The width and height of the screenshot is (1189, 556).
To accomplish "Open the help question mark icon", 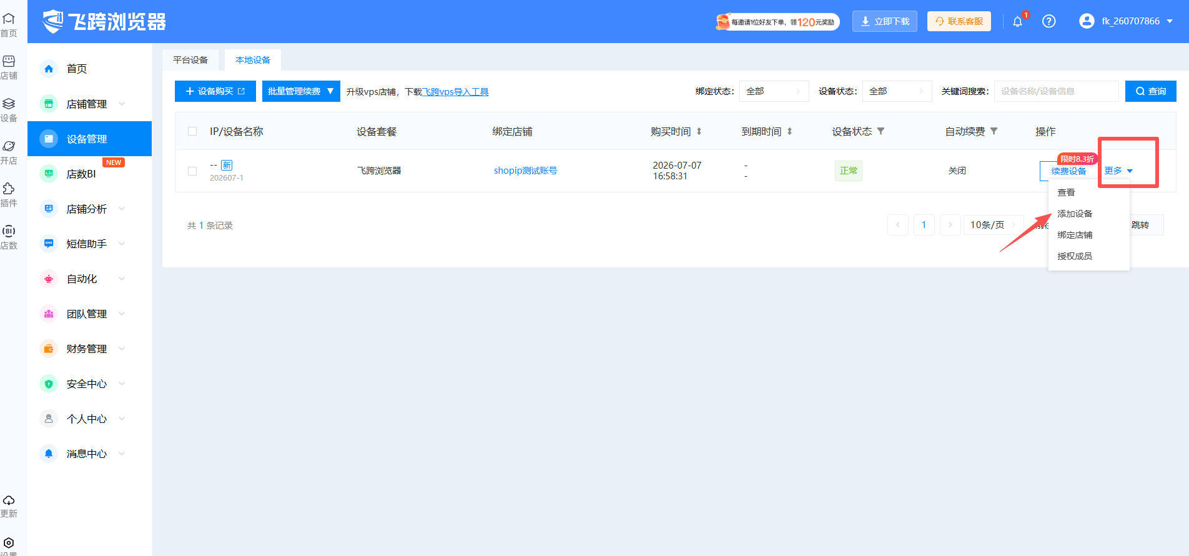I will click(1049, 21).
